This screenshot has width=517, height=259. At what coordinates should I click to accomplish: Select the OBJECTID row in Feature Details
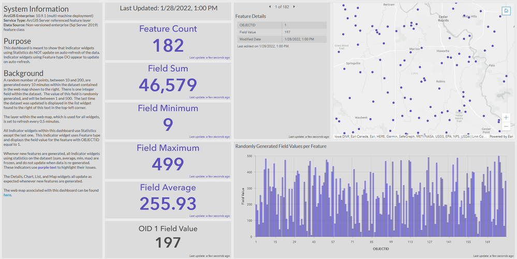pos(282,25)
